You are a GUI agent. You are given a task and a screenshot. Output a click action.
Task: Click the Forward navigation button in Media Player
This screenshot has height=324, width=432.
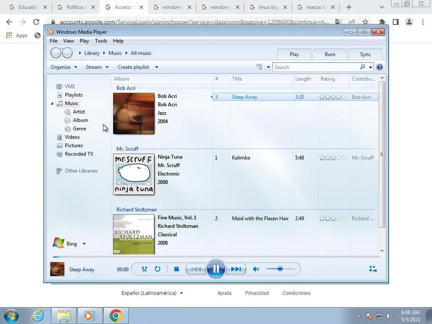67,53
